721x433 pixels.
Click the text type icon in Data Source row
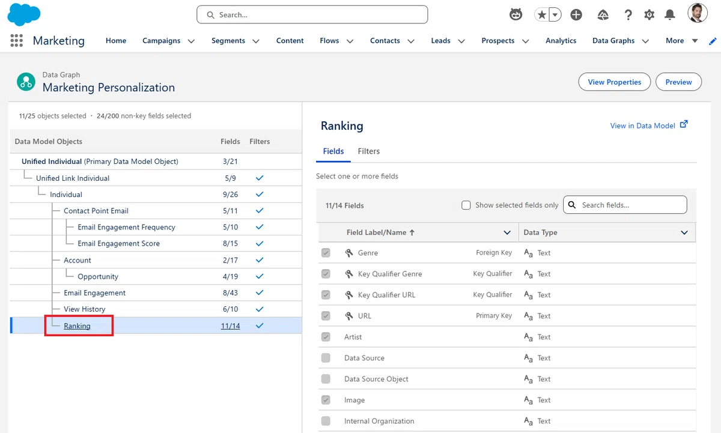pos(529,359)
